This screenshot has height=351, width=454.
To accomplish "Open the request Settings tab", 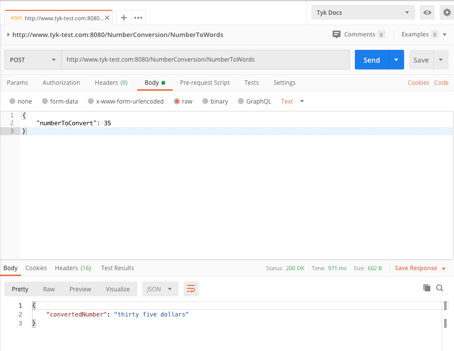I will [284, 82].
